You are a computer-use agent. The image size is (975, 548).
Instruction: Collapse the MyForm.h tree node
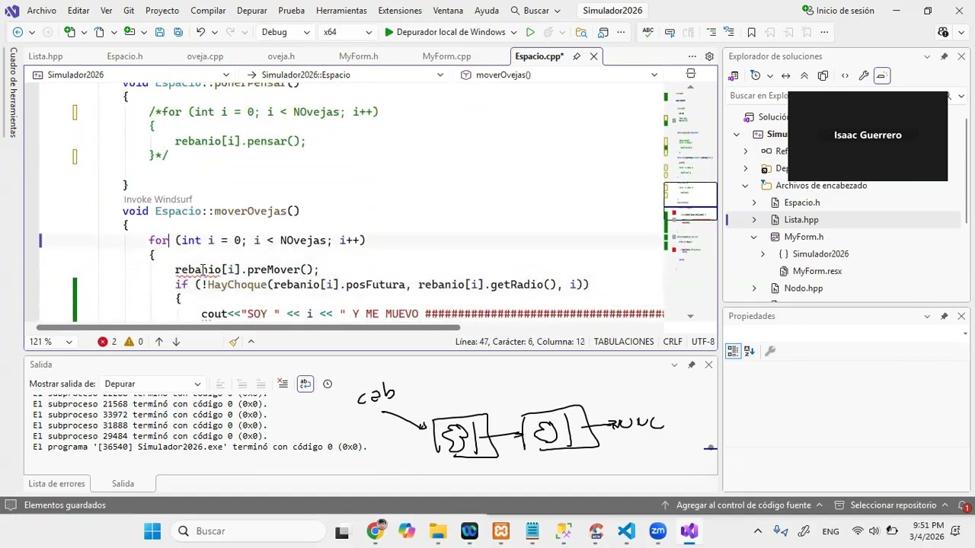[754, 237]
